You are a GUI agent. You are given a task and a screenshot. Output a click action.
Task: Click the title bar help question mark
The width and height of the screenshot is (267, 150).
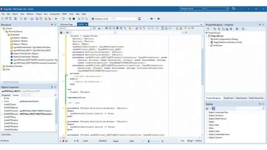[x=241, y=9]
